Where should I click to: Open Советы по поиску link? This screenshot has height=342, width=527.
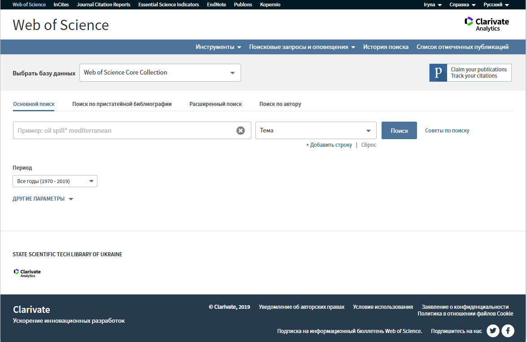tap(447, 131)
